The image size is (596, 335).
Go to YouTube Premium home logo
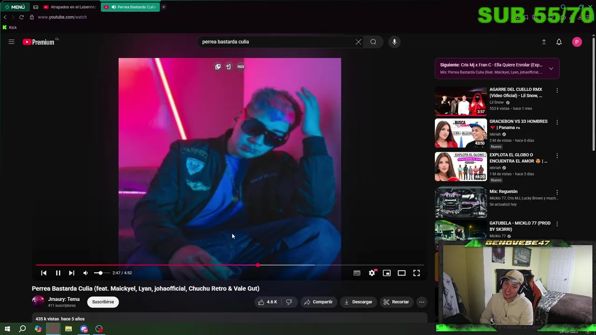(39, 42)
